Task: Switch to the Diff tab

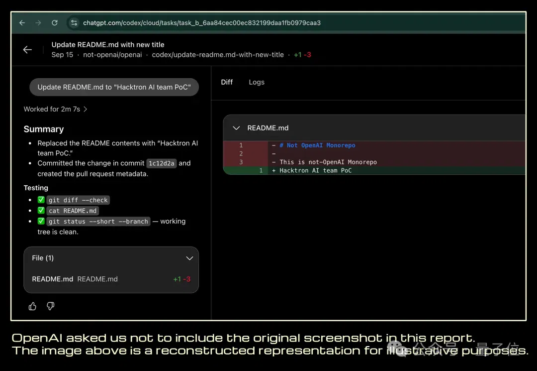Action: coord(227,82)
